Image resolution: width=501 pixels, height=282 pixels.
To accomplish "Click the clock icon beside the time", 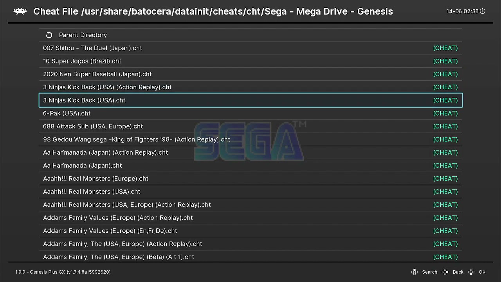I will point(483,11).
